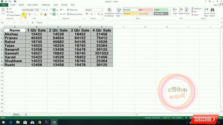Toggle Middle Align in top alignment row

[x=54, y=10]
